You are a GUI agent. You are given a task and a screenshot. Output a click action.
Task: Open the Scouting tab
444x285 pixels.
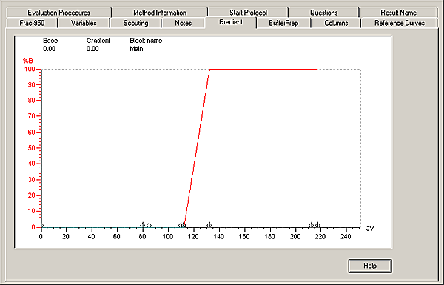point(135,23)
